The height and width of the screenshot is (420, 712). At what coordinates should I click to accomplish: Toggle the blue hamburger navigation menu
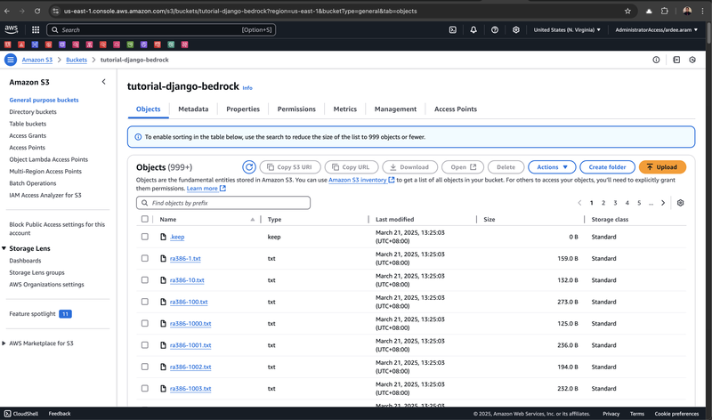tap(11, 60)
